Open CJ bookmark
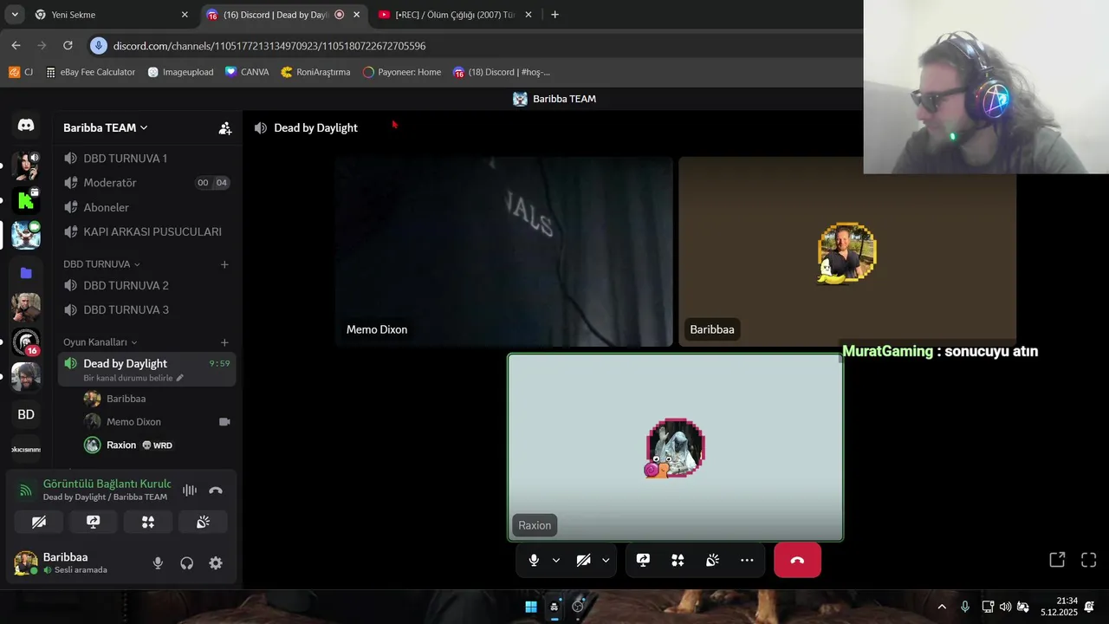This screenshot has width=1109, height=624. 21,72
